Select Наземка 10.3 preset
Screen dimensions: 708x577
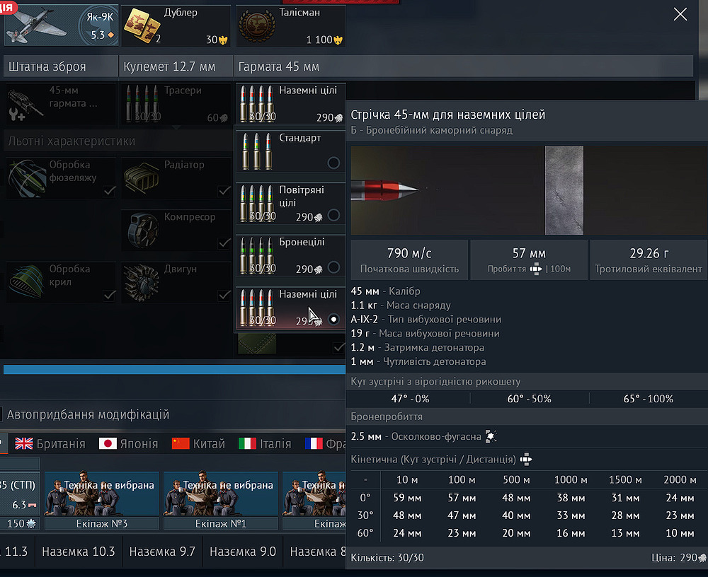[x=79, y=552]
